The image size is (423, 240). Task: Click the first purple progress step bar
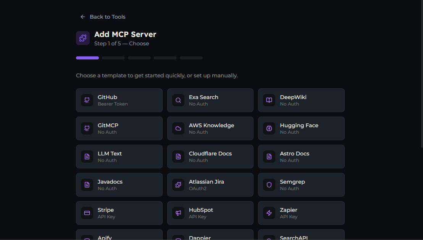click(x=87, y=58)
